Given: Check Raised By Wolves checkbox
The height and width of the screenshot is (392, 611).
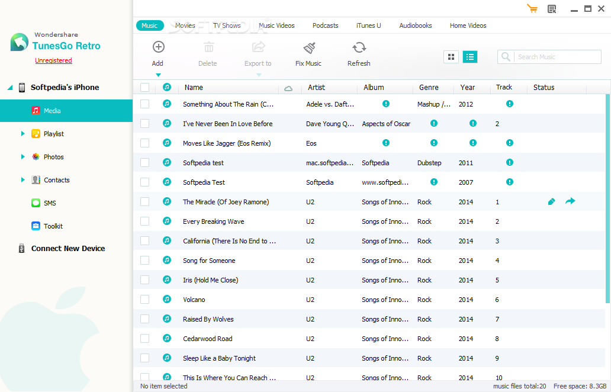Looking at the screenshot, I should click(x=144, y=319).
